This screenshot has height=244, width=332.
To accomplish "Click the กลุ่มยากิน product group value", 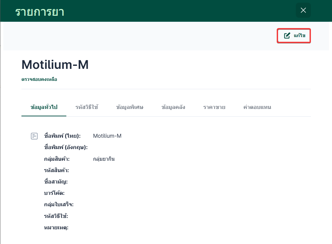I will 104,159.
